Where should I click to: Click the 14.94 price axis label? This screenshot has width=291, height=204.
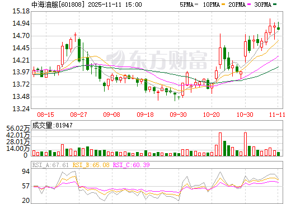click(21, 23)
